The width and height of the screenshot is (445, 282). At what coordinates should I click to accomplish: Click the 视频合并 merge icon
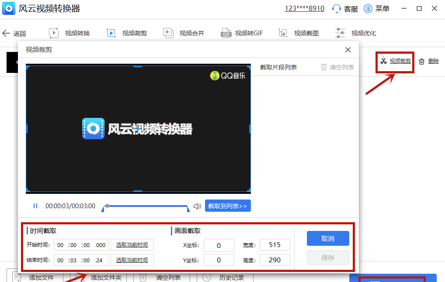point(168,33)
